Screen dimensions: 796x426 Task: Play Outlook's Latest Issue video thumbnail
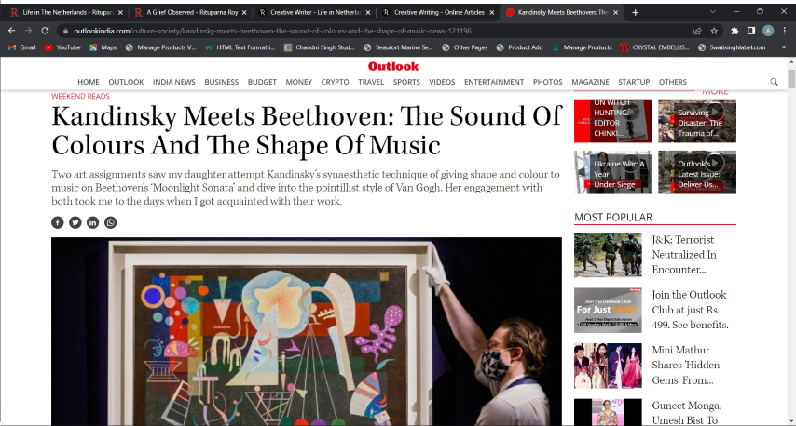click(x=697, y=172)
